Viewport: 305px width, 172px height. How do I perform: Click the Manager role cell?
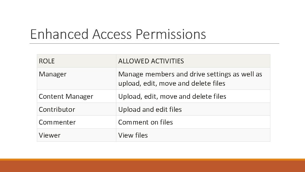point(77,79)
